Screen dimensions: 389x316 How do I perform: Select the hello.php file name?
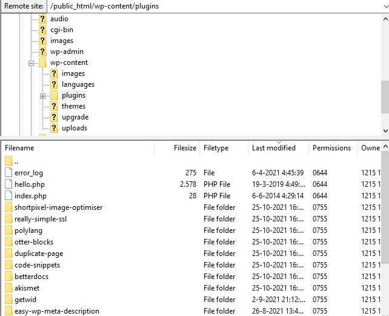pyautogui.click(x=30, y=184)
